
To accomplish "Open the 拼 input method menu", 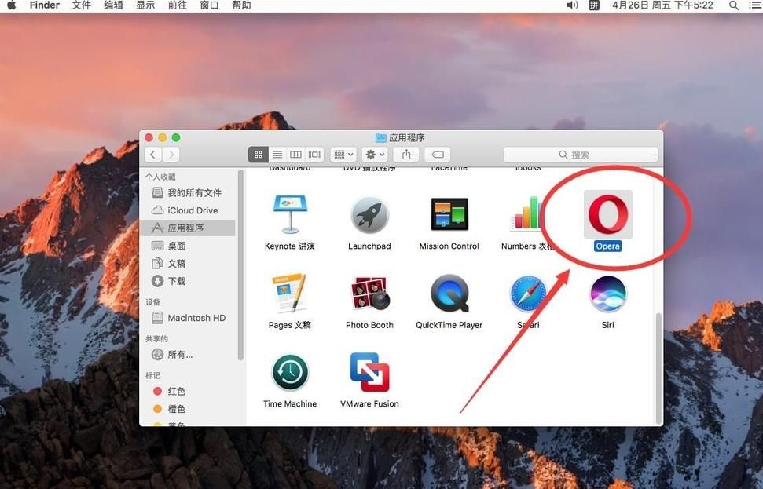I will 593,5.
